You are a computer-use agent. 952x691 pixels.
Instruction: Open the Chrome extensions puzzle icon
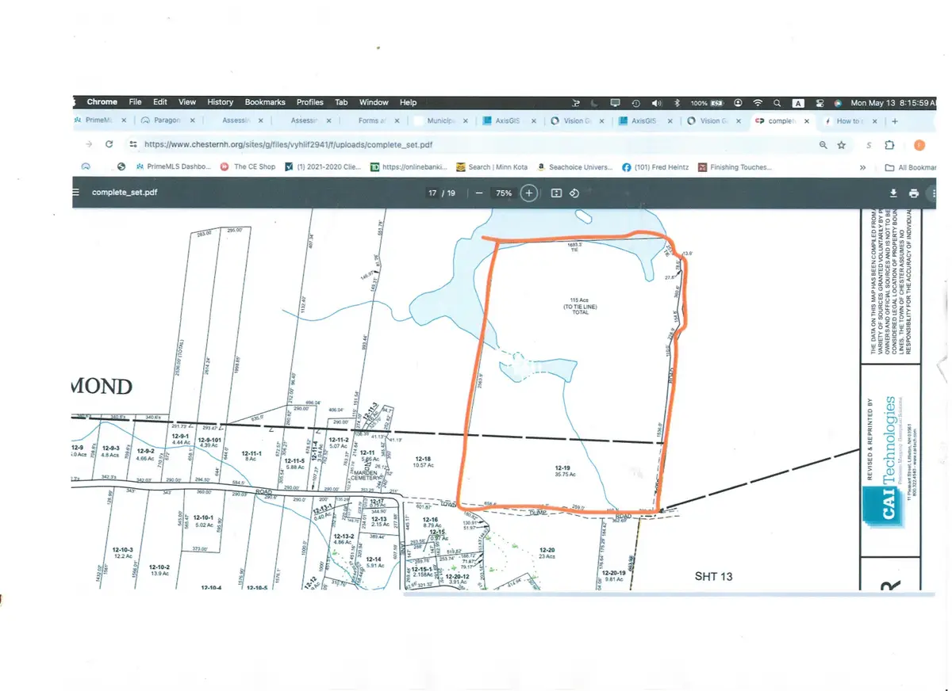pos(891,144)
